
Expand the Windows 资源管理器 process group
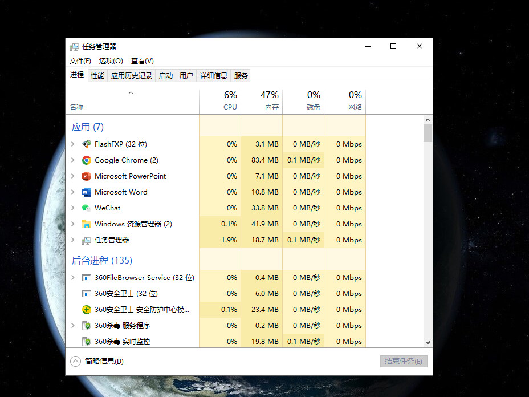(73, 224)
